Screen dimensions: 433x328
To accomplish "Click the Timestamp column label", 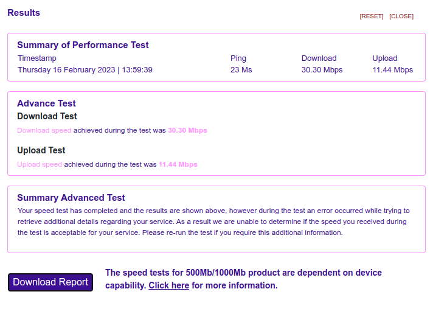I will coord(37,58).
